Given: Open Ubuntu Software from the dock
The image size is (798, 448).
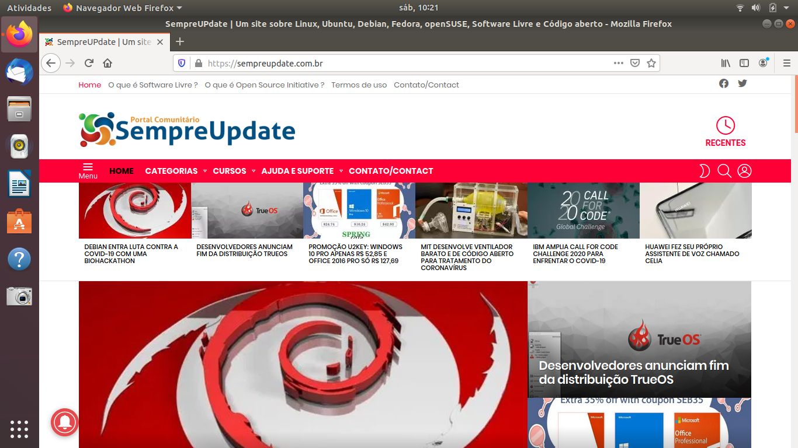Looking at the screenshot, I should pyautogui.click(x=19, y=222).
